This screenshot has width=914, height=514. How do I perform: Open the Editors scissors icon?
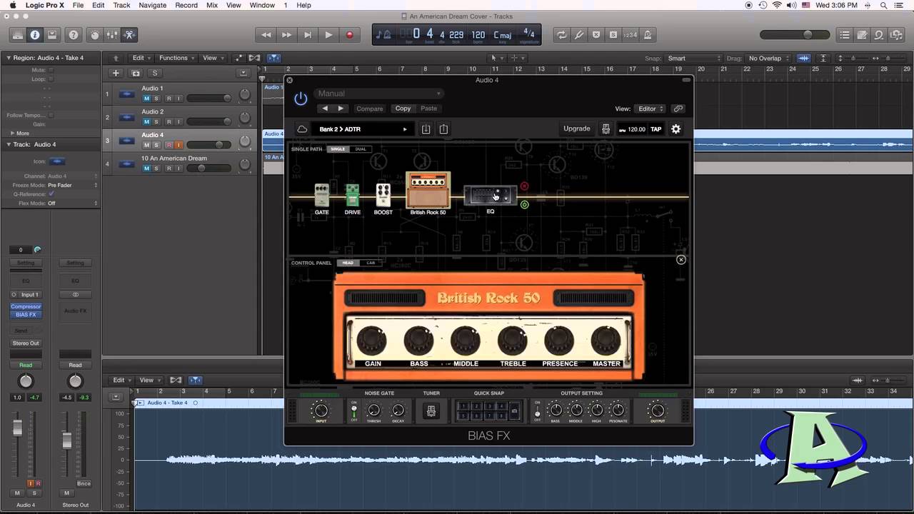tap(129, 34)
